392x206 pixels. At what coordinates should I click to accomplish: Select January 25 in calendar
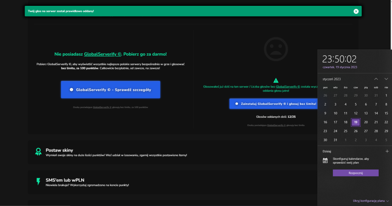(x=345, y=131)
